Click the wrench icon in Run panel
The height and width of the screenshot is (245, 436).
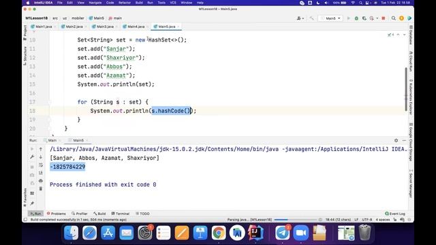(x=32, y=157)
